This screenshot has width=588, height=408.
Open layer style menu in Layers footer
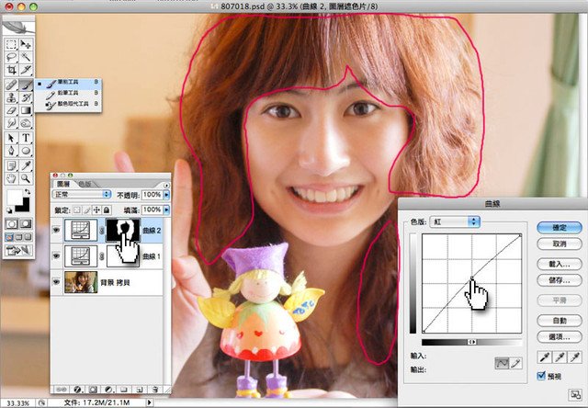[x=77, y=390]
